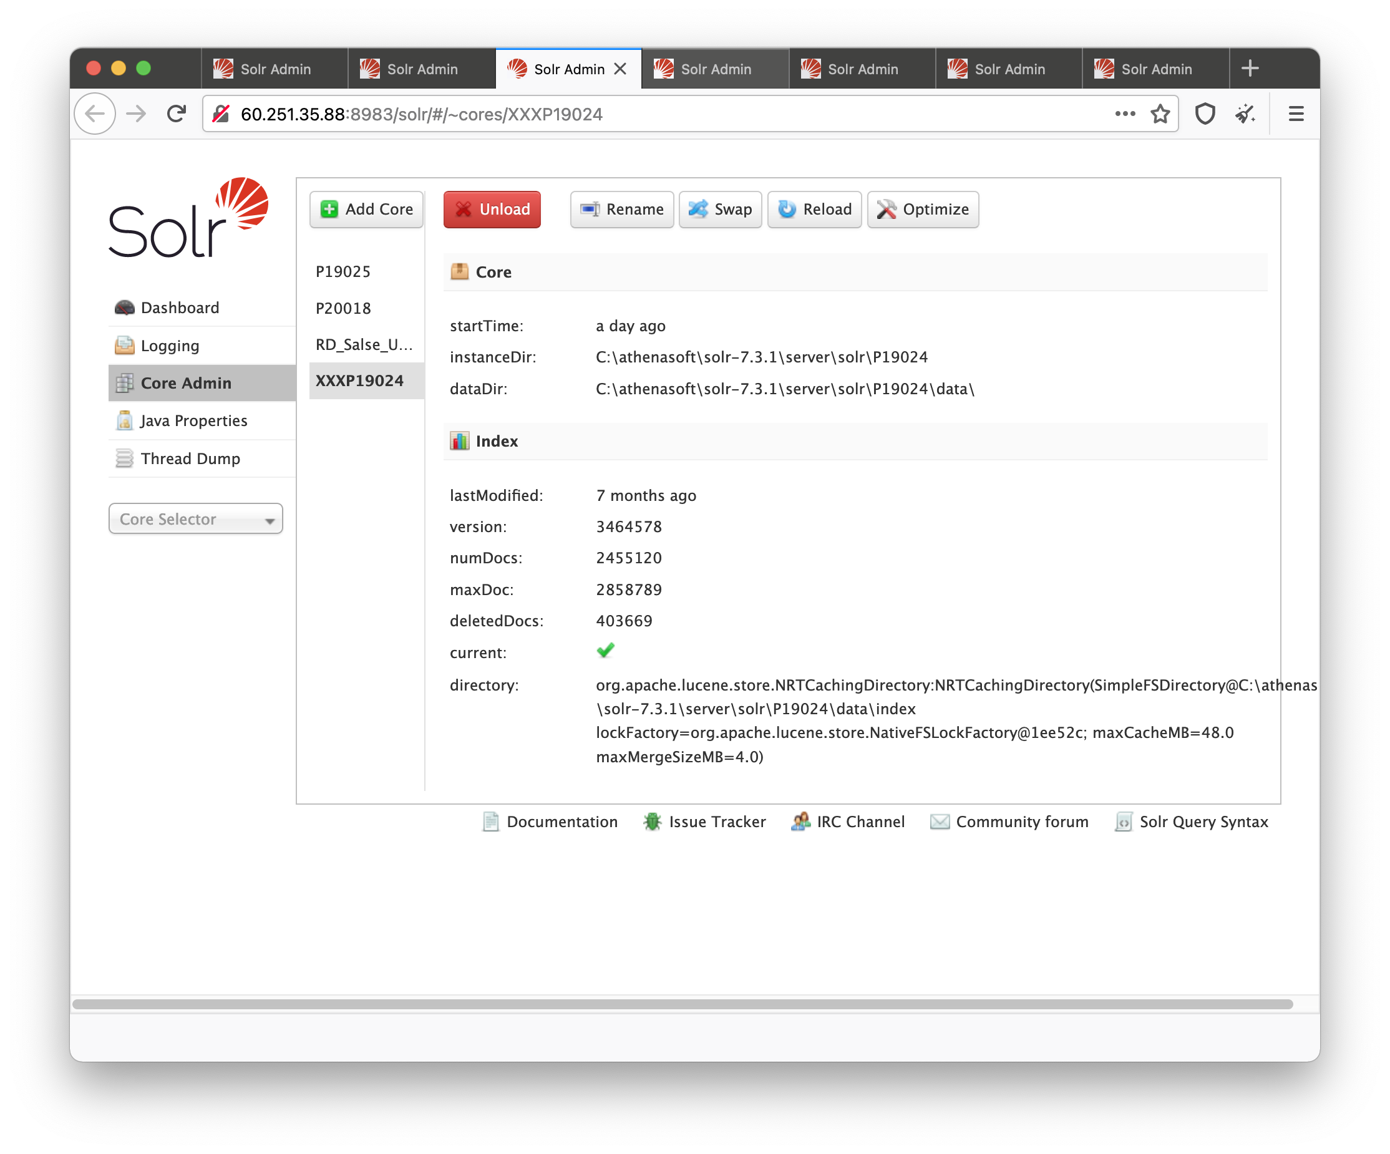Screen dimensions: 1390x1154
Task: Click the startTime value 'a day ago'
Action: pyautogui.click(x=631, y=326)
